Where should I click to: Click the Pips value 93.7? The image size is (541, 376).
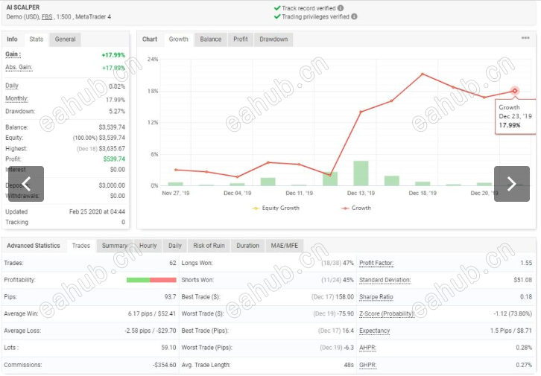pyautogui.click(x=170, y=297)
